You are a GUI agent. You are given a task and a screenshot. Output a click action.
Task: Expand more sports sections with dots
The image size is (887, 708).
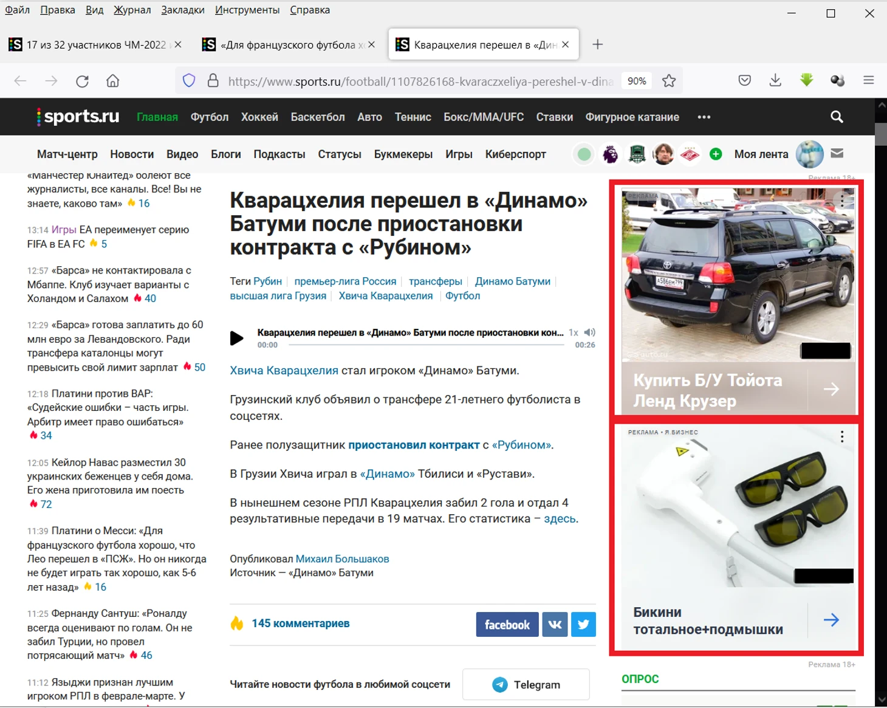tap(704, 117)
